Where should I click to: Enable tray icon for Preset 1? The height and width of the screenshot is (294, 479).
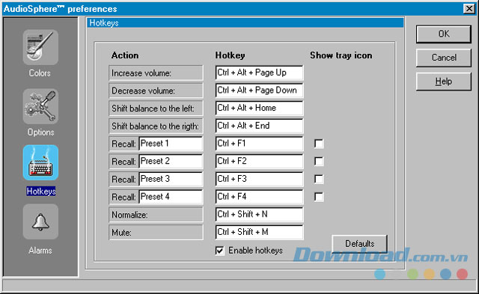point(319,144)
